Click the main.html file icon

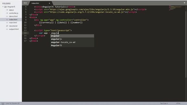tap(7, 23)
